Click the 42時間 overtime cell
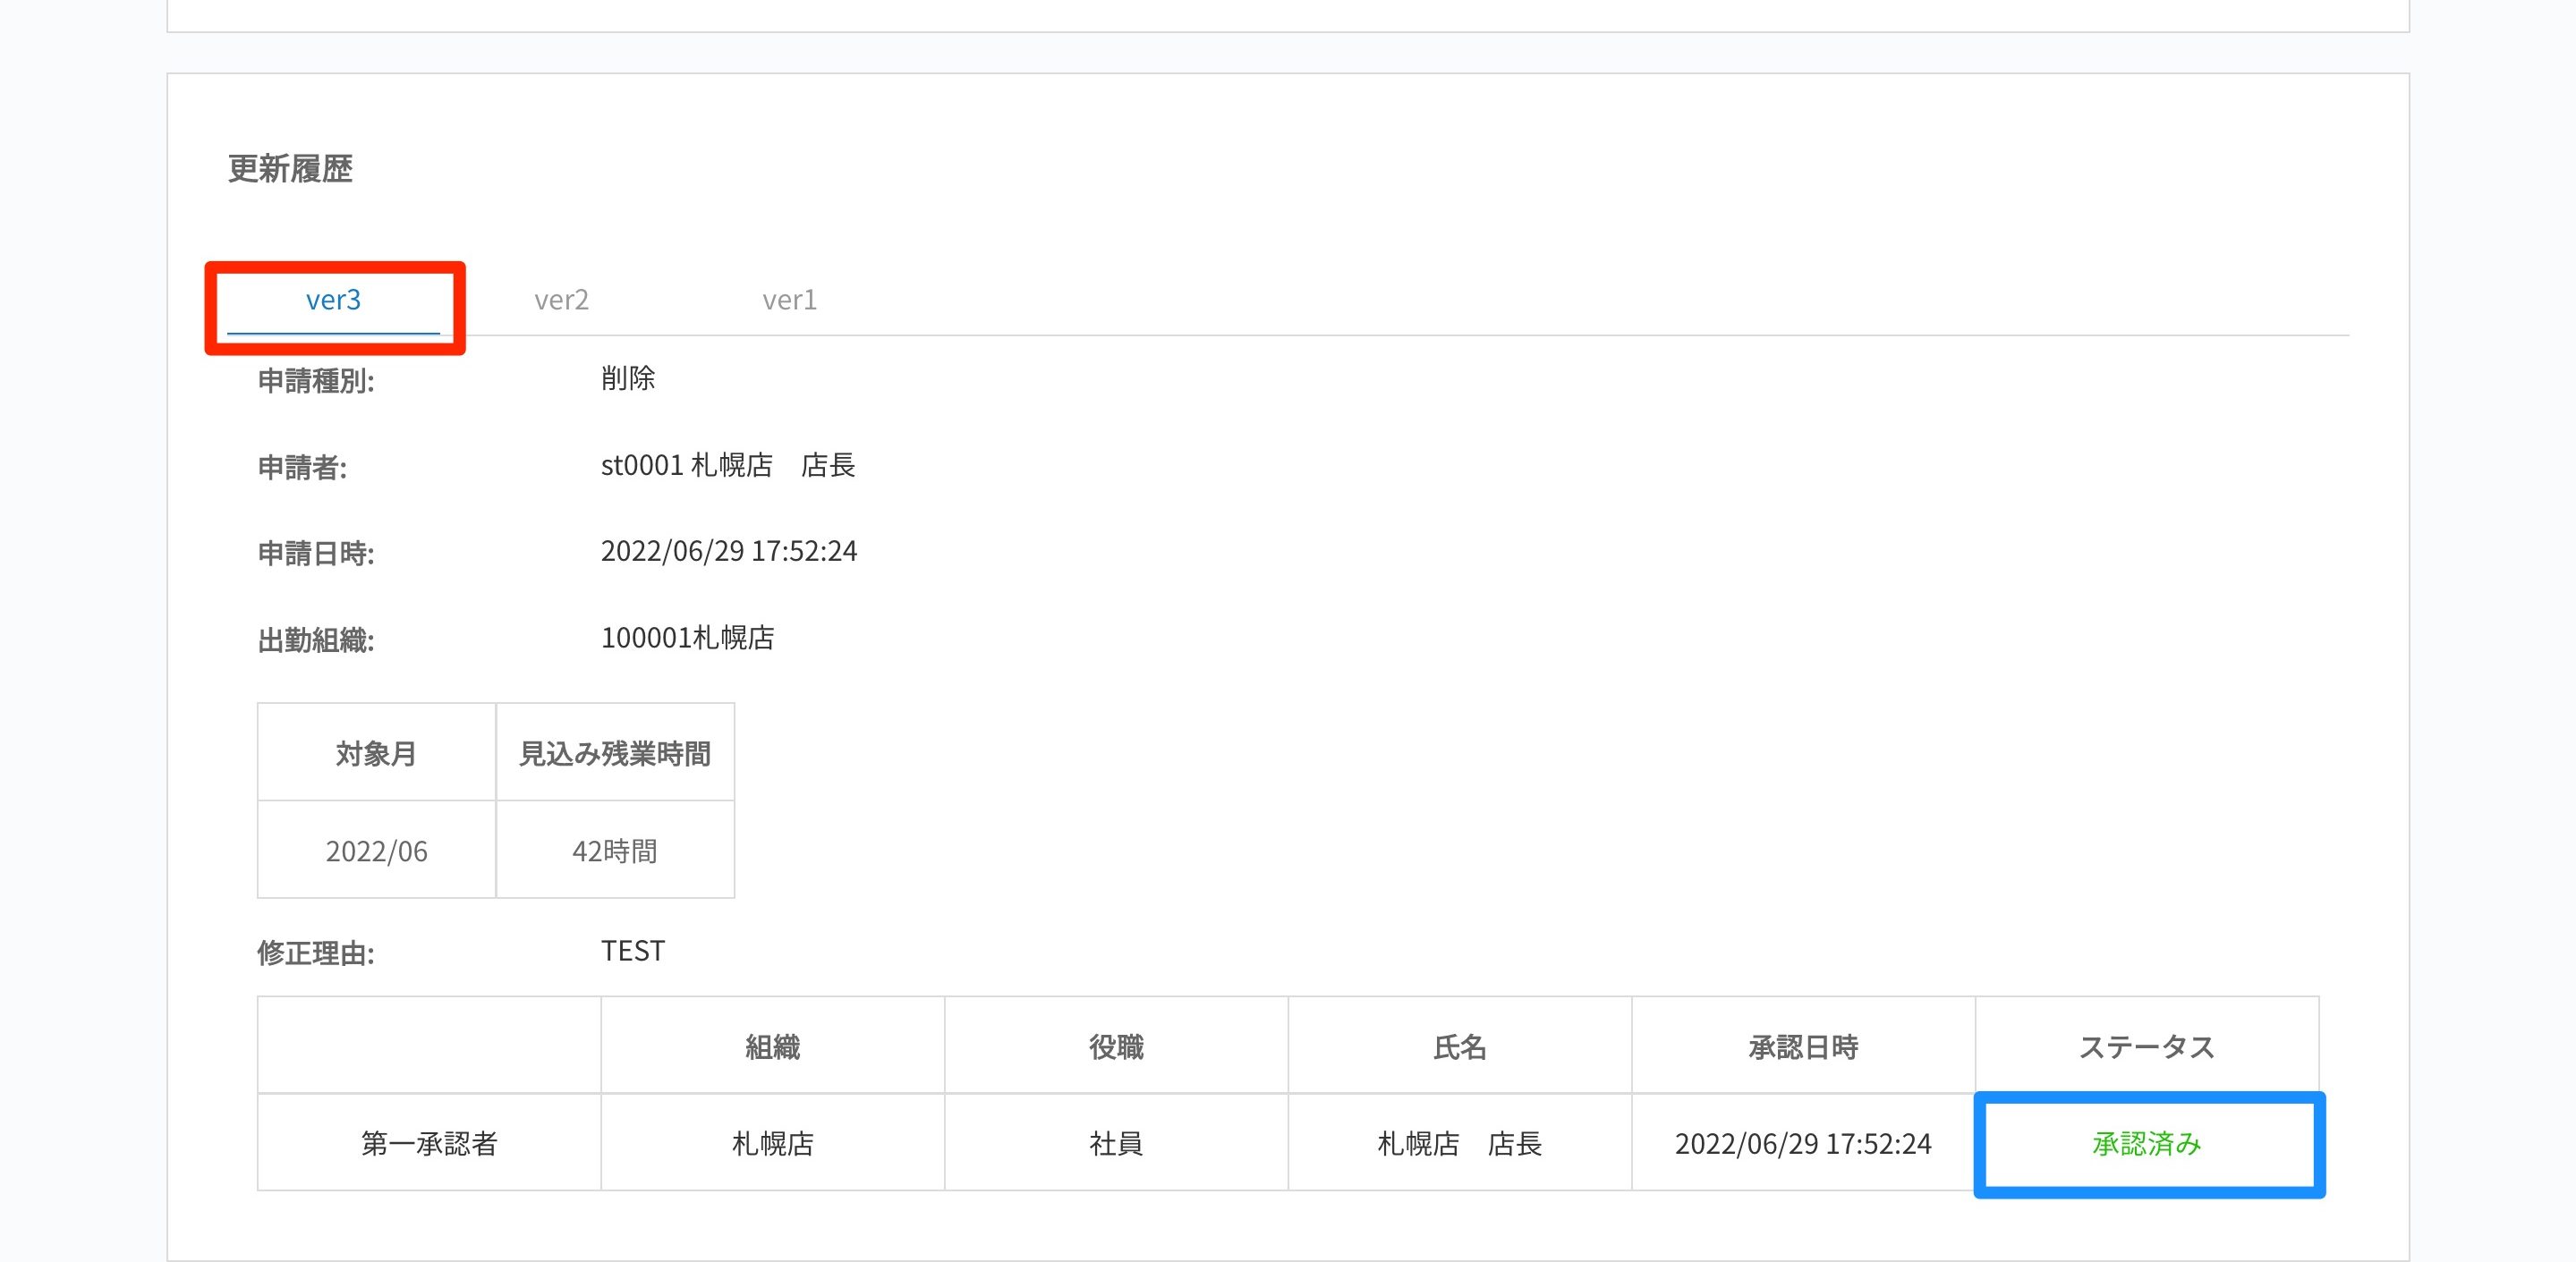Viewport: 2576px width, 1262px height. click(x=614, y=851)
